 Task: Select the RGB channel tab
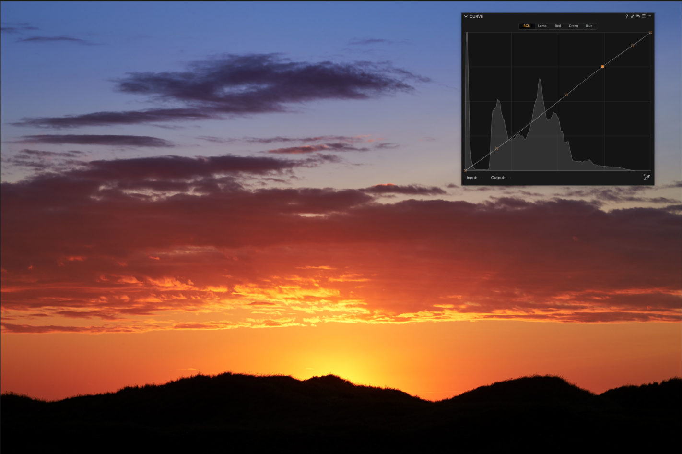527,26
